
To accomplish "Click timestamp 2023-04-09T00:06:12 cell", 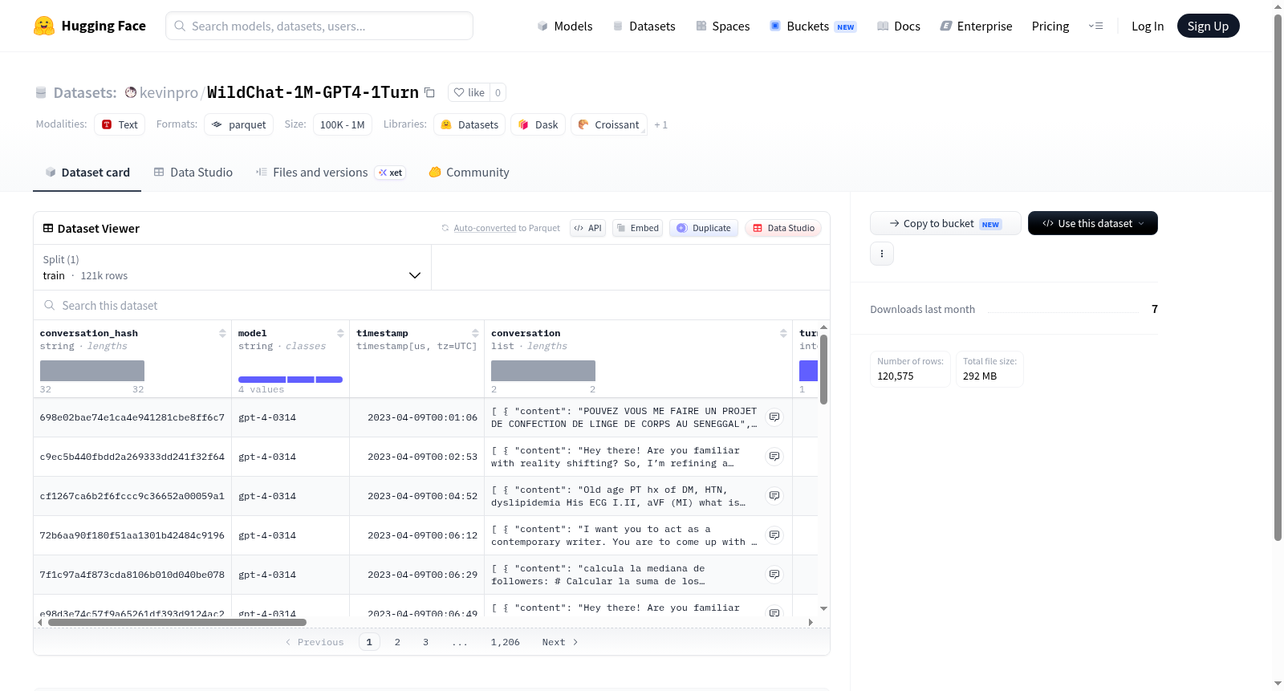I will pyautogui.click(x=417, y=535).
